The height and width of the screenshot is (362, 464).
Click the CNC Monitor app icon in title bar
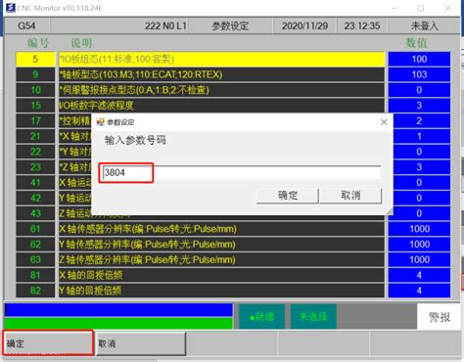point(11,8)
